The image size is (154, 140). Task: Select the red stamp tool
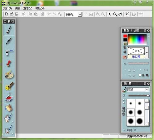pyautogui.click(x=9, y=63)
